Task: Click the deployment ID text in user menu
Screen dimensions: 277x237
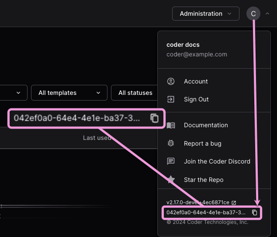Action: coord(206,213)
